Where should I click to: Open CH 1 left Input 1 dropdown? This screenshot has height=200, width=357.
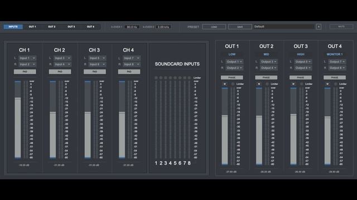(27, 58)
